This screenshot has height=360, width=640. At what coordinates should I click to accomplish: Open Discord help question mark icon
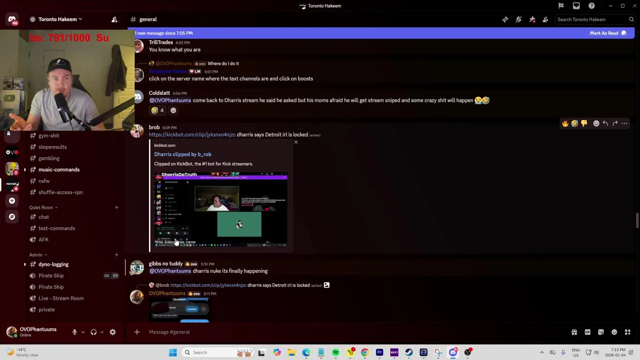591,6
